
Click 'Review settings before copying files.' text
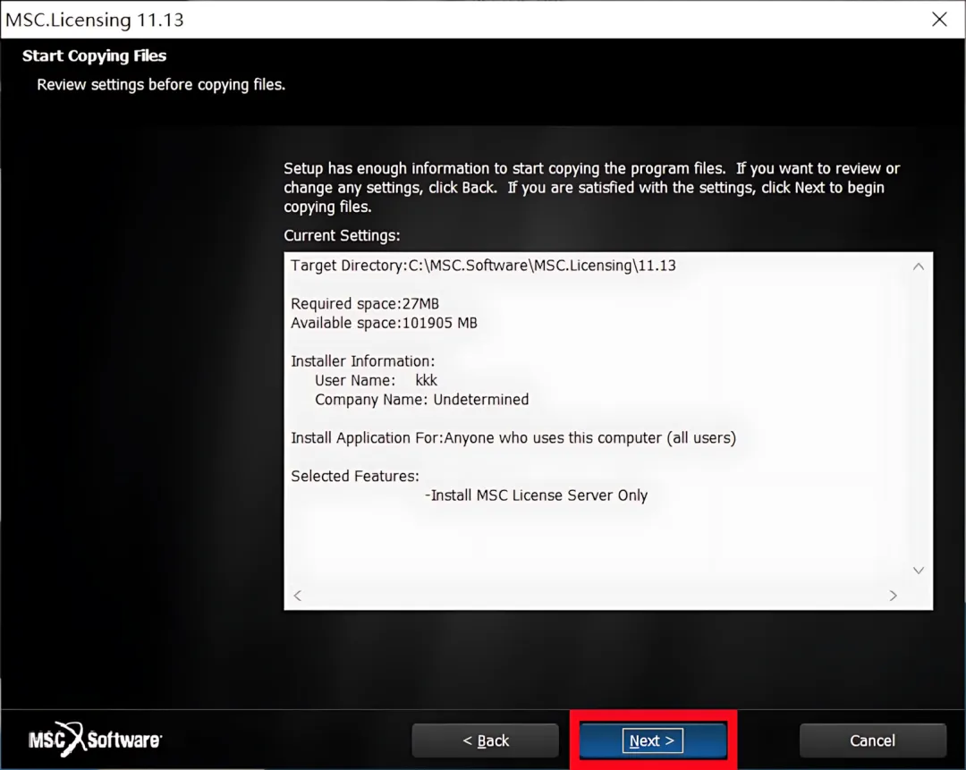point(161,84)
